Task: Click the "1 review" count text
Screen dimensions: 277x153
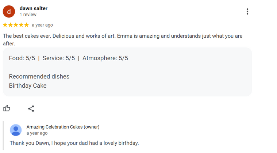Action: tap(28, 15)
